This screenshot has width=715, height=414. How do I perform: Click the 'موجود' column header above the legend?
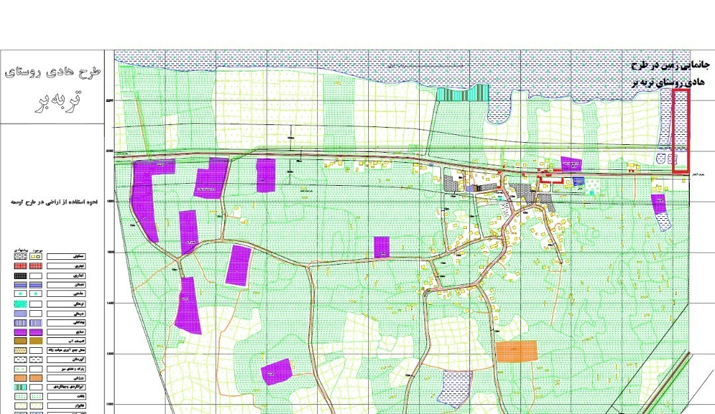click(37, 251)
